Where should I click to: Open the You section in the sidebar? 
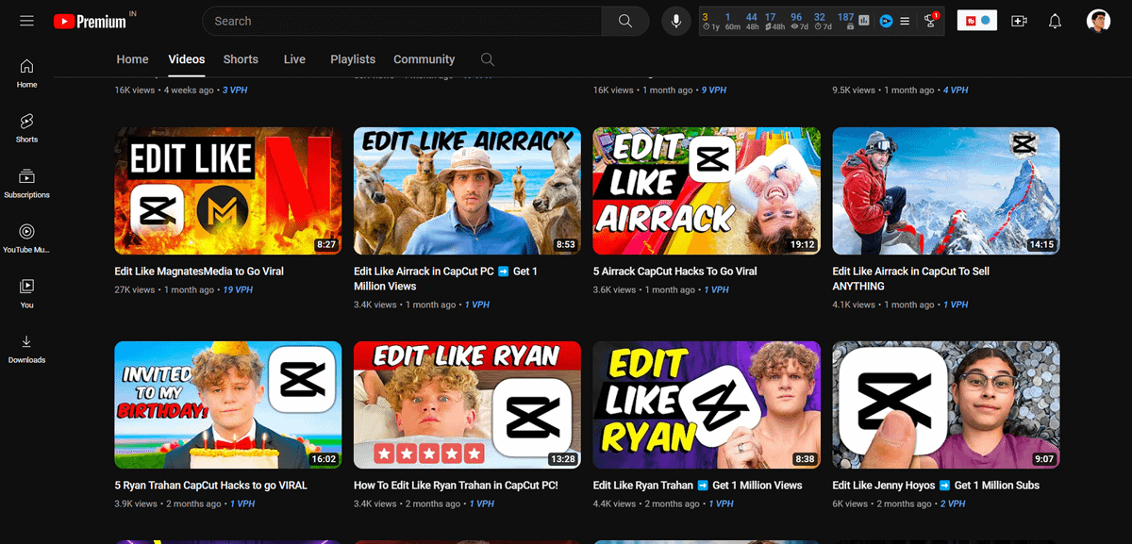click(x=26, y=293)
